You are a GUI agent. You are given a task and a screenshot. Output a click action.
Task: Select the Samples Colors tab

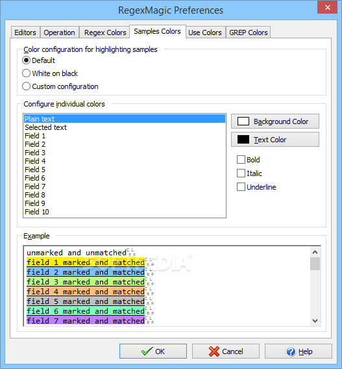(x=157, y=31)
